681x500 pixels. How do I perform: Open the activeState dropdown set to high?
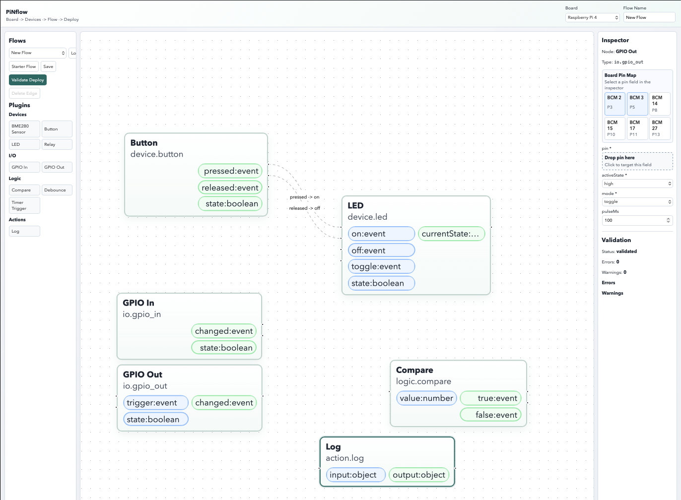tap(637, 183)
